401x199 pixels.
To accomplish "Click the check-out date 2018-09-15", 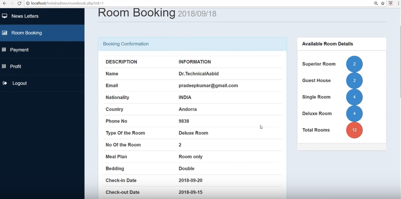I will [x=190, y=192].
